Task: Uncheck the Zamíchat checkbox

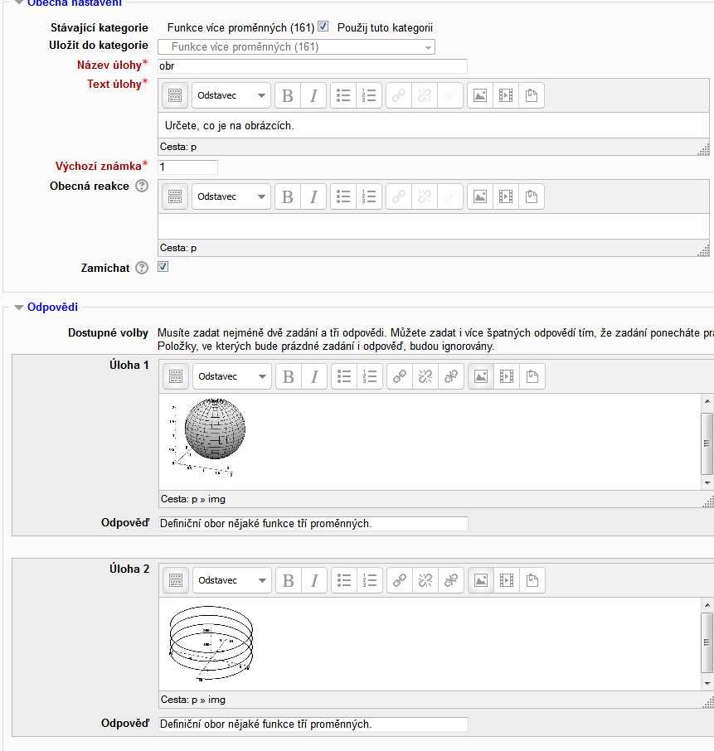Action: (163, 267)
